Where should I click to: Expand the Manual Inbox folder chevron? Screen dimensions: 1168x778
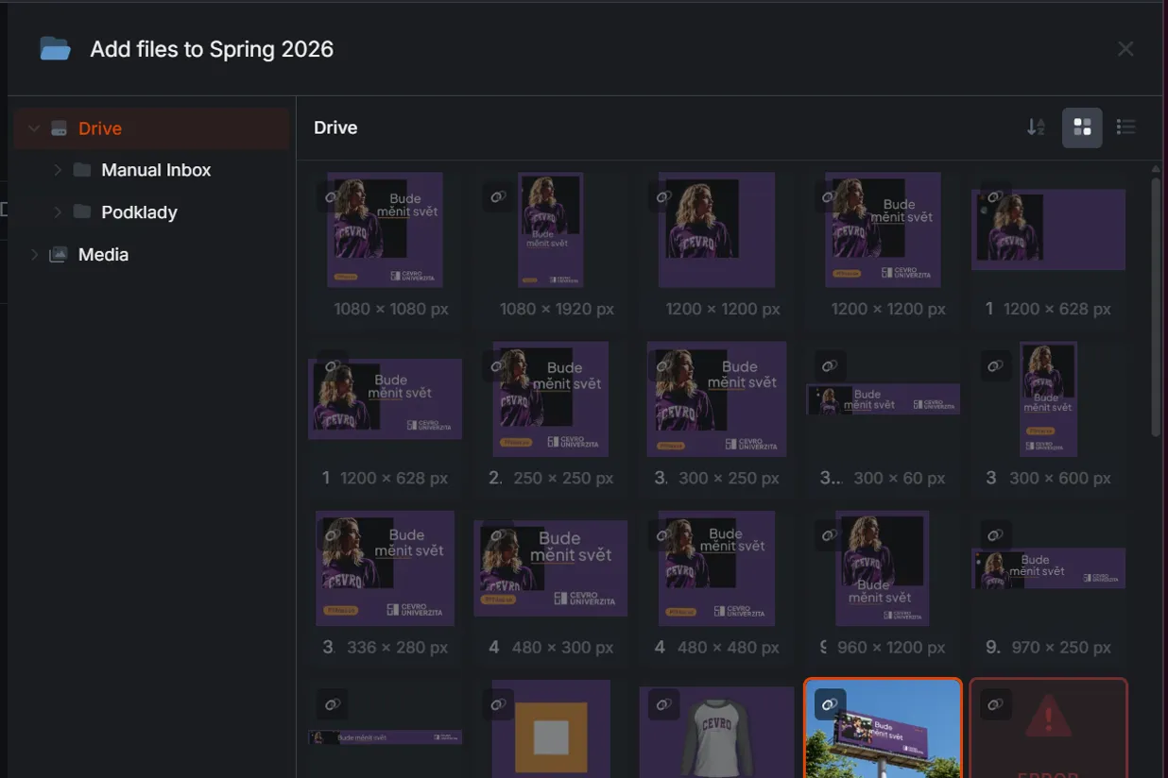[x=57, y=170]
